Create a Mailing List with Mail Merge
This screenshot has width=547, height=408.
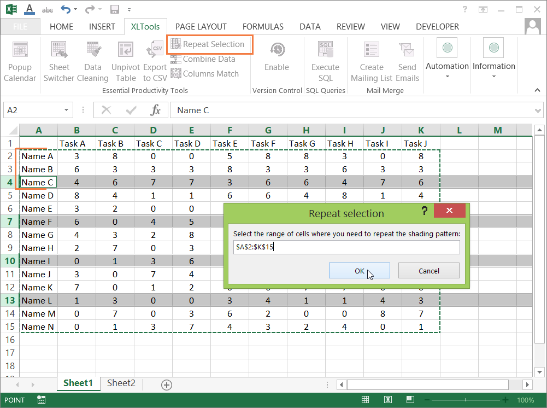pyautogui.click(x=371, y=60)
